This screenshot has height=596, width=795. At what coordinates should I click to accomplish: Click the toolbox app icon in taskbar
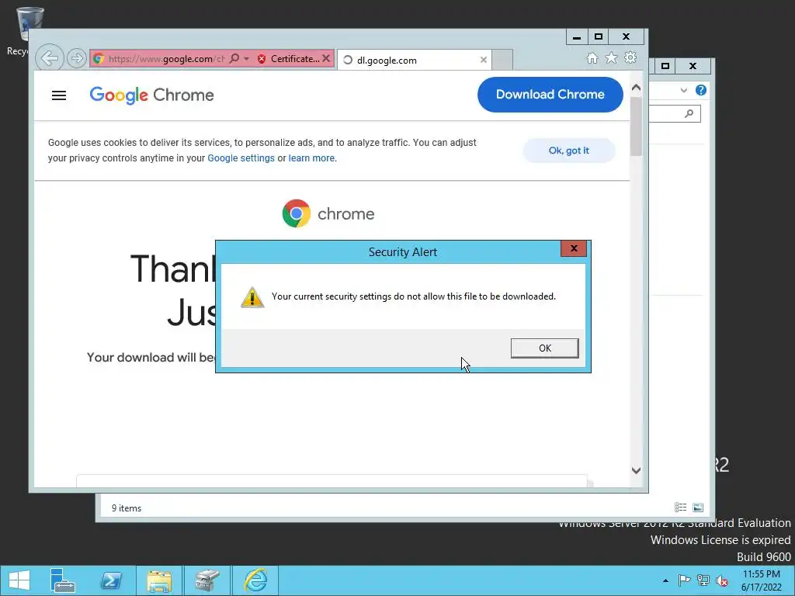click(x=207, y=580)
